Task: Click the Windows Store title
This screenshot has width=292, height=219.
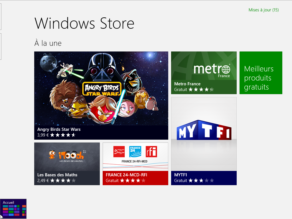Action: click(84, 23)
